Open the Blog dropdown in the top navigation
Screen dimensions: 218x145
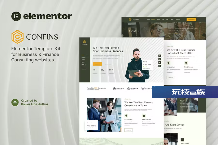pos(173,19)
